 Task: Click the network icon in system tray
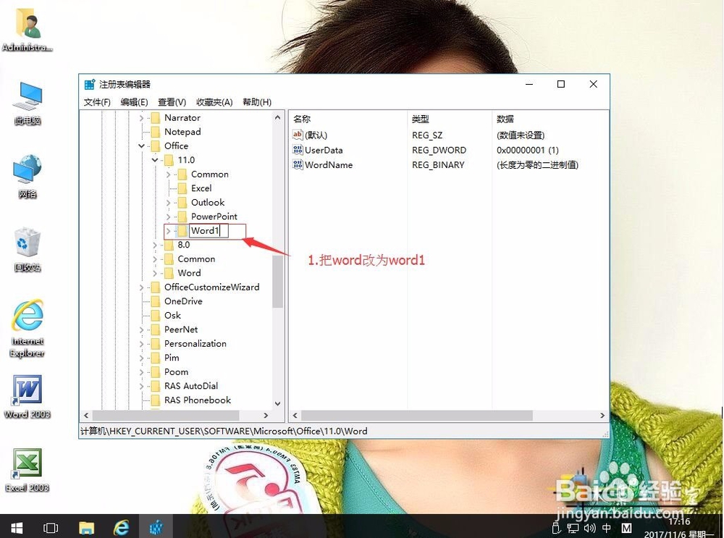[573, 528]
